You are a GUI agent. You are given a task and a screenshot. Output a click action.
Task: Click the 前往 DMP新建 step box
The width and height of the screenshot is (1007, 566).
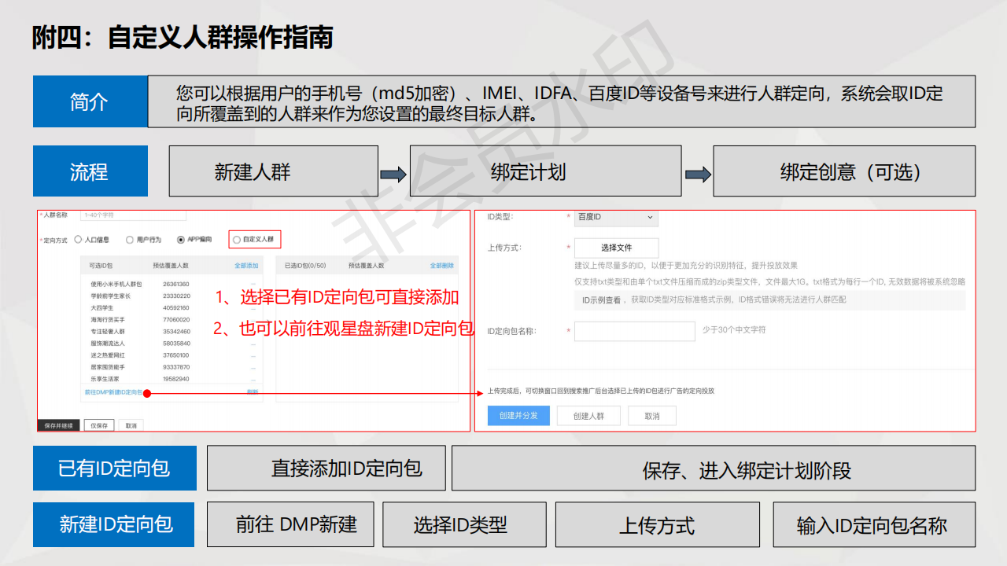[291, 524]
